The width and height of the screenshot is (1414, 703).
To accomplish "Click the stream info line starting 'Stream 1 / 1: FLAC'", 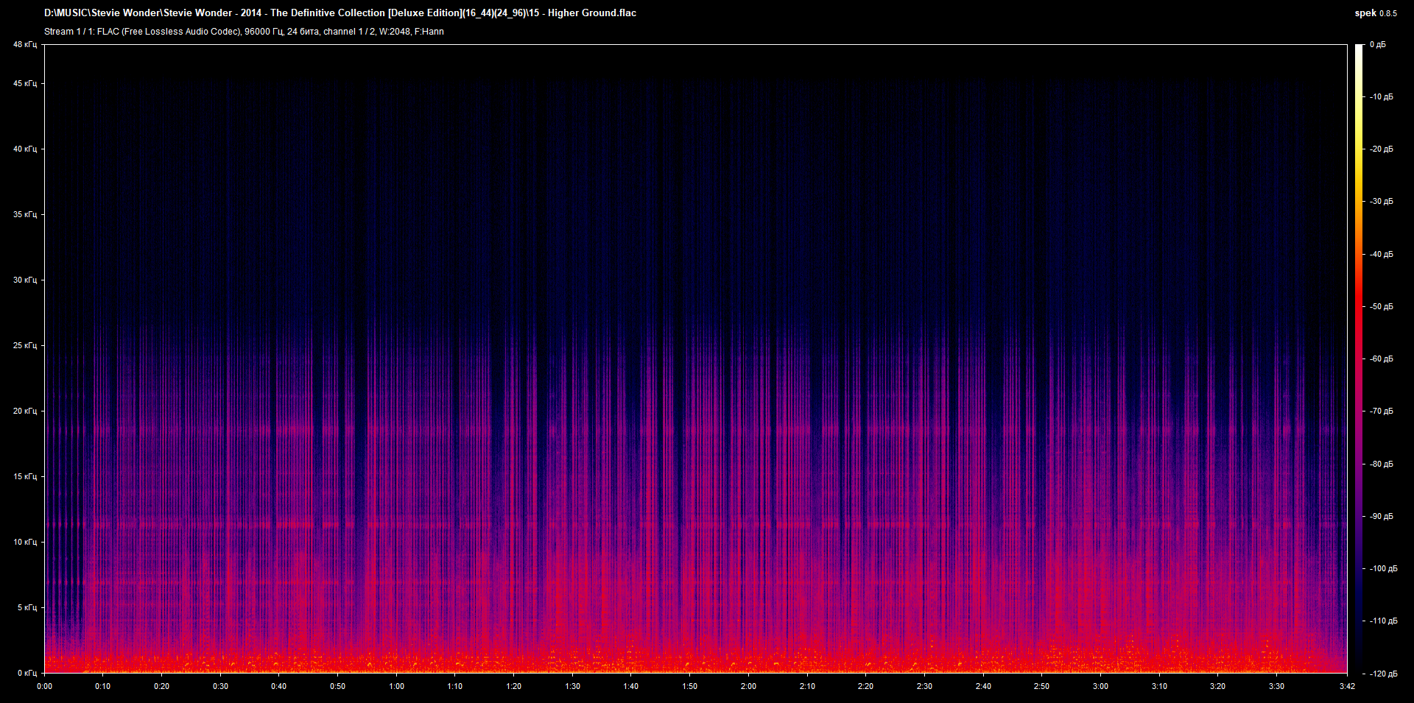I will click(244, 32).
